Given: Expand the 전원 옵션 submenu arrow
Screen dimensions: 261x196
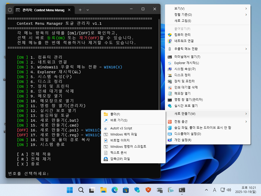Looking at the screenshot, I should [246, 122].
